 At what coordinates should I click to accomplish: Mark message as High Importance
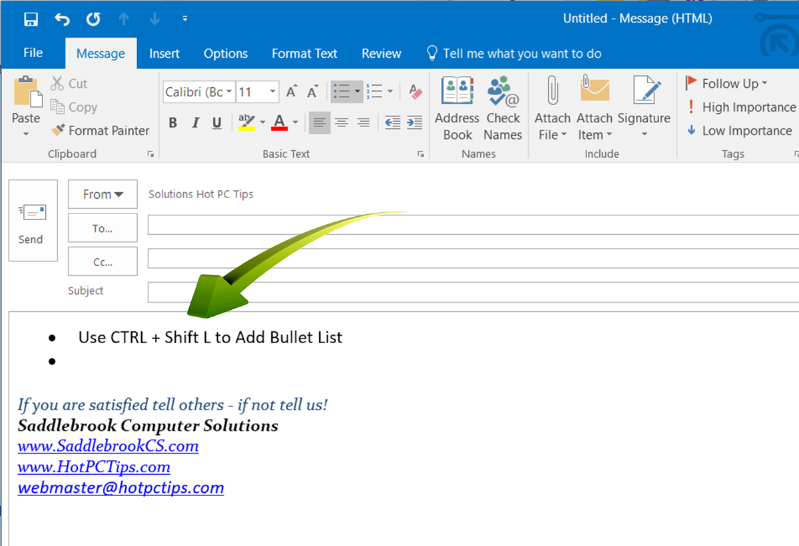(x=740, y=107)
